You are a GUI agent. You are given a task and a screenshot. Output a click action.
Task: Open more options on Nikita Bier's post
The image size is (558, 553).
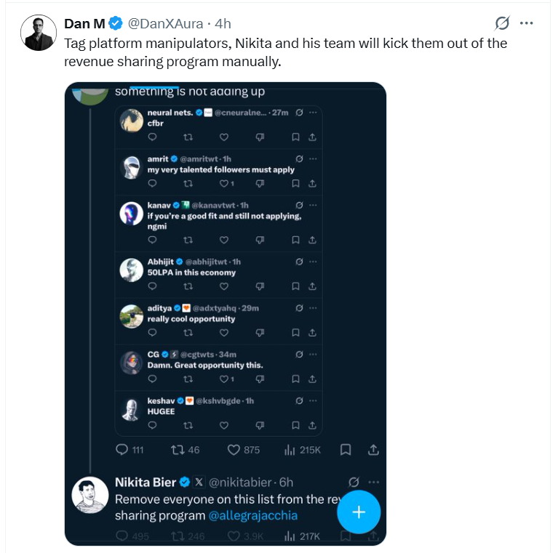click(x=373, y=482)
